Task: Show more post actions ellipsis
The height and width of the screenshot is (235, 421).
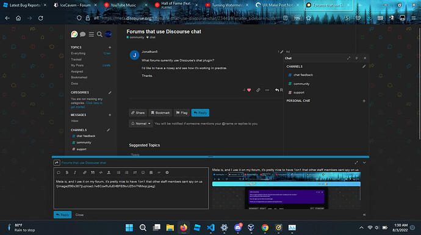Action: tap(267, 90)
